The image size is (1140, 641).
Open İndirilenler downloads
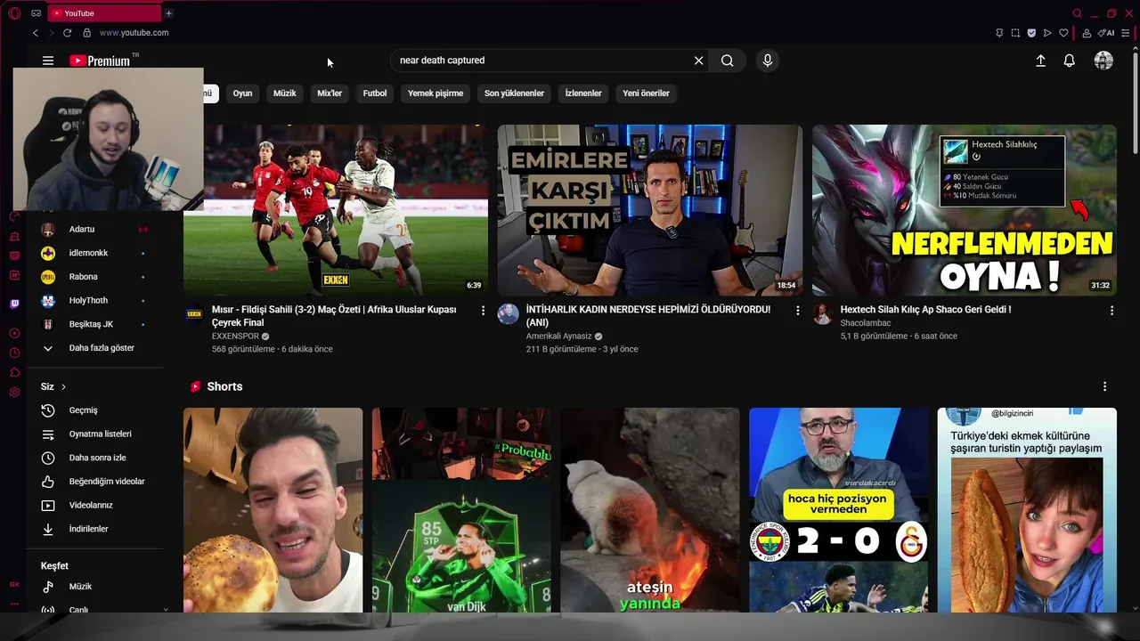[95, 529]
